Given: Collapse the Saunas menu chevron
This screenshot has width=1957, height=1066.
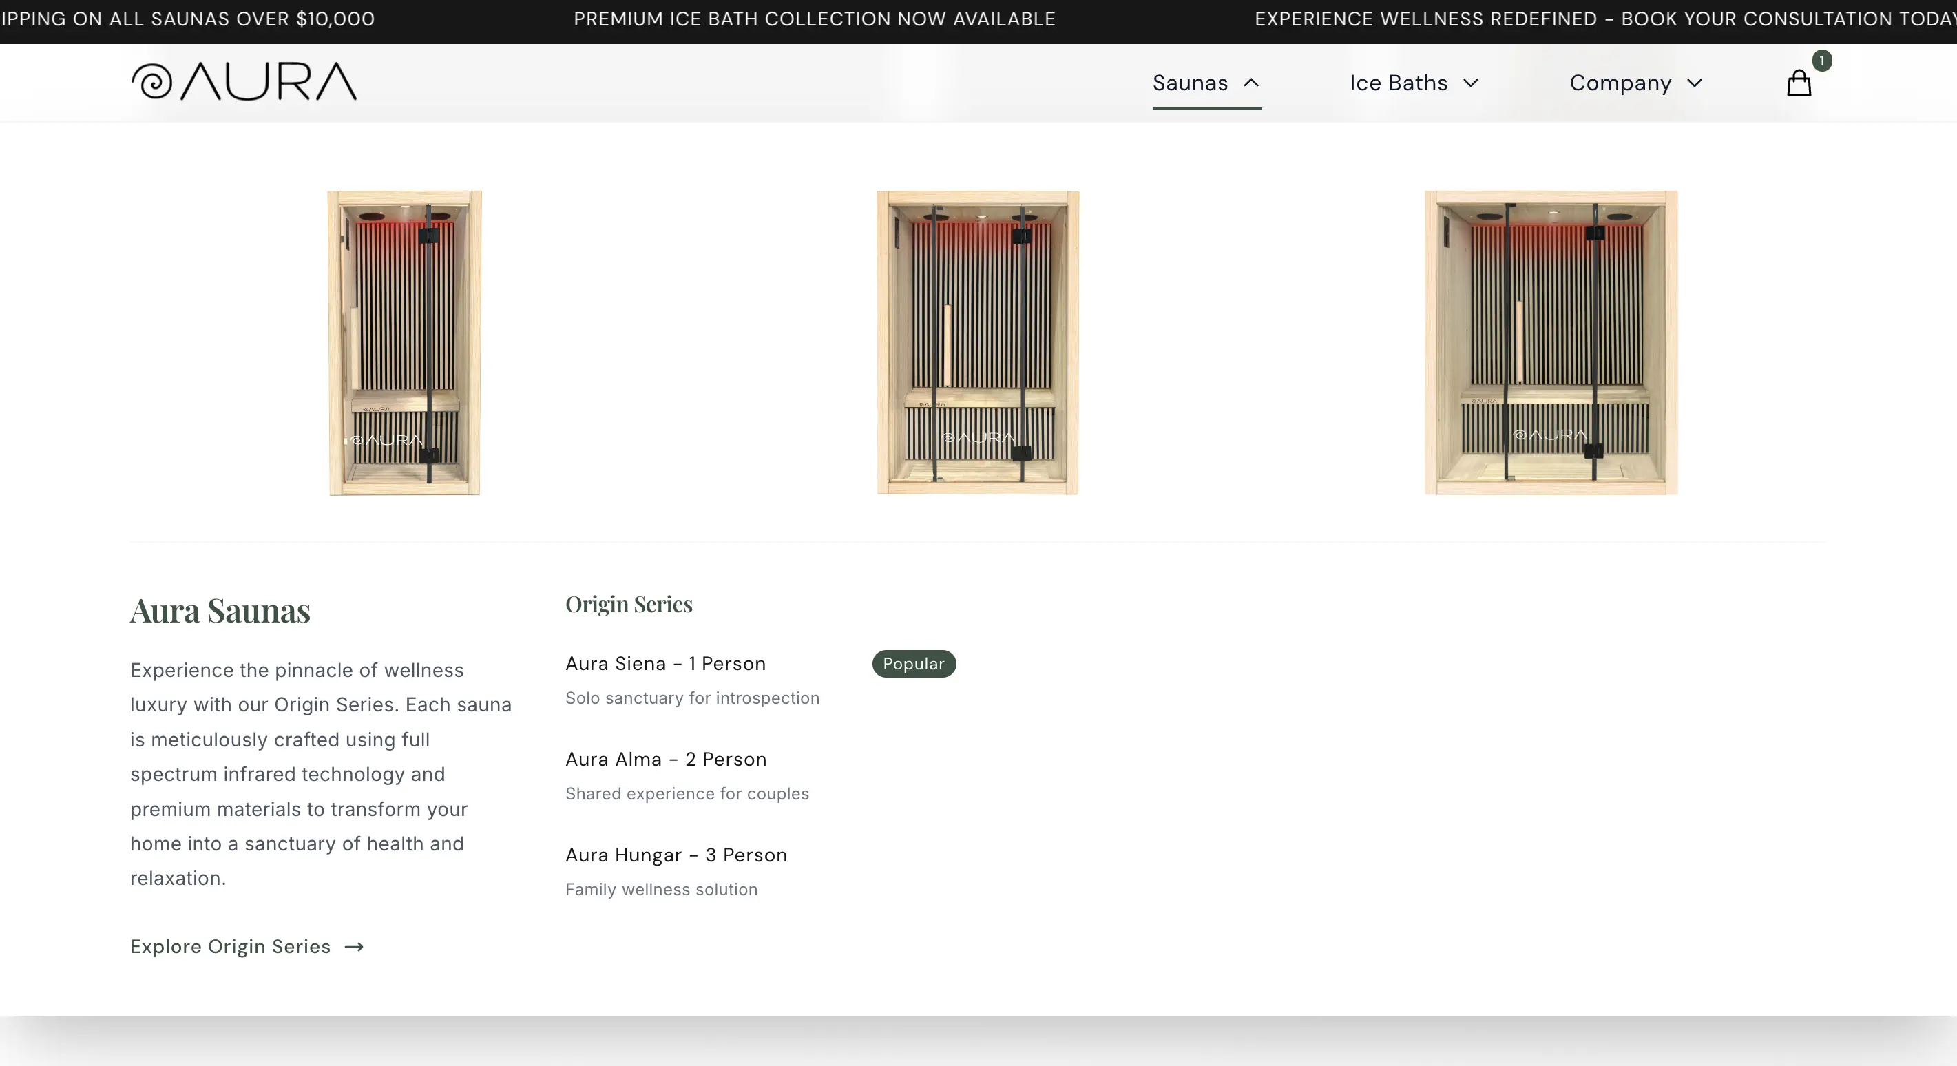Looking at the screenshot, I should pyautogui.click(x=1251, y=83).
